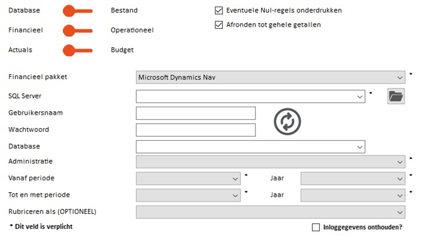Click the refresh connection circular arrows icon
The image size is (421, 242).
click(x=287, y=121)
